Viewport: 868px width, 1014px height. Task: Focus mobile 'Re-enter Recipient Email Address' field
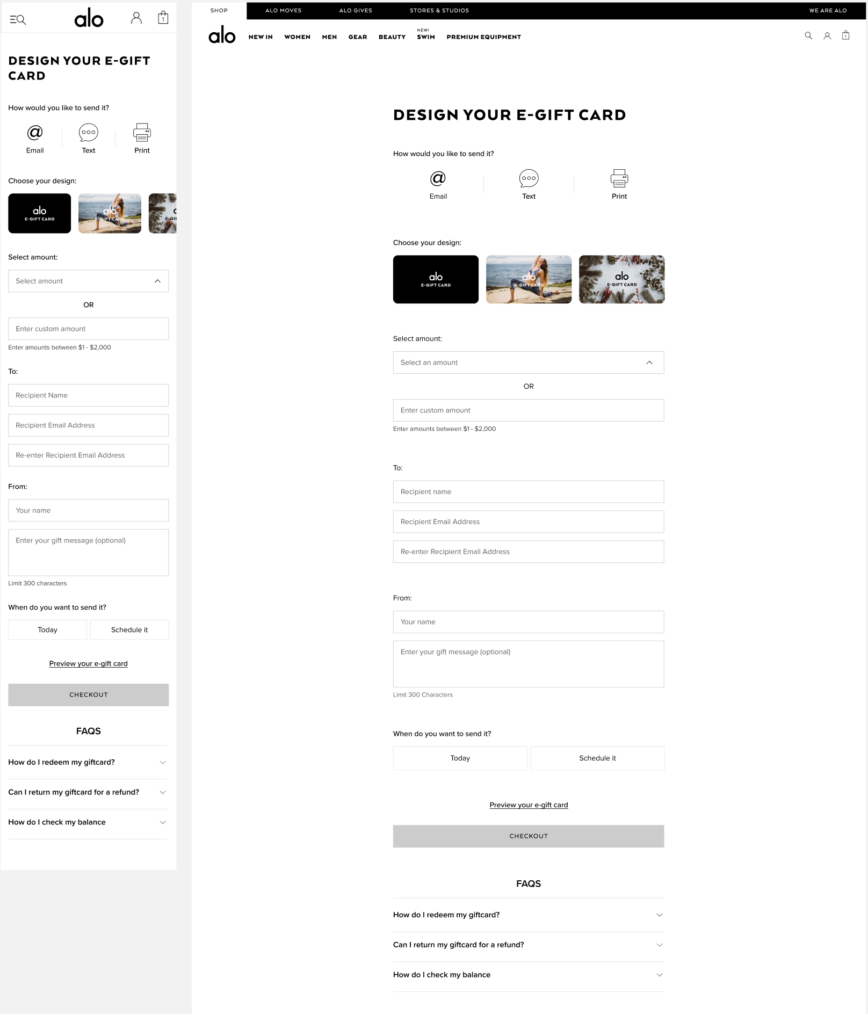coord(89,455)
